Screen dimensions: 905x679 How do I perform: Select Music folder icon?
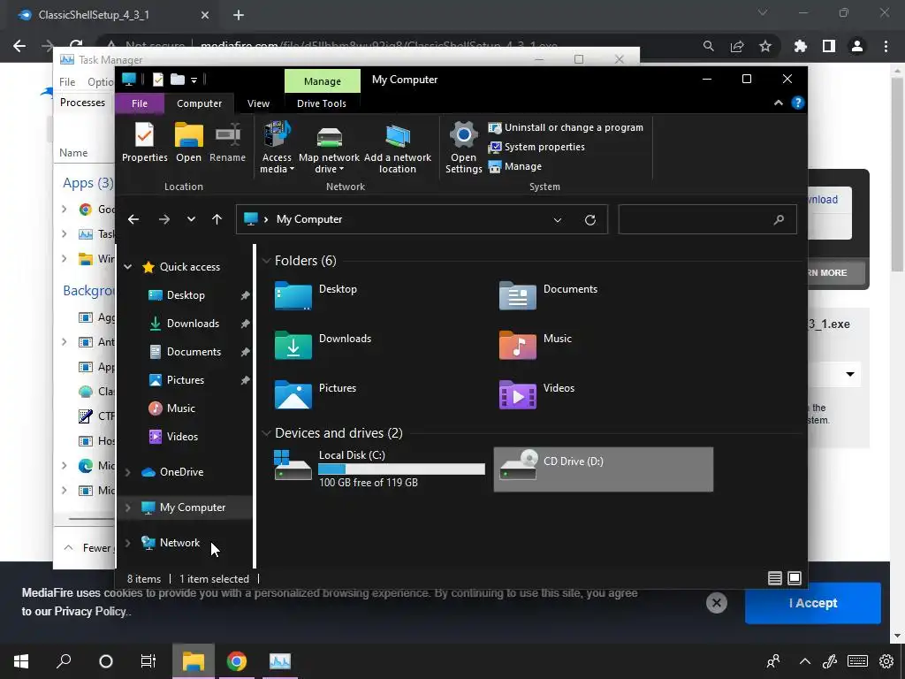coord(518,345)
